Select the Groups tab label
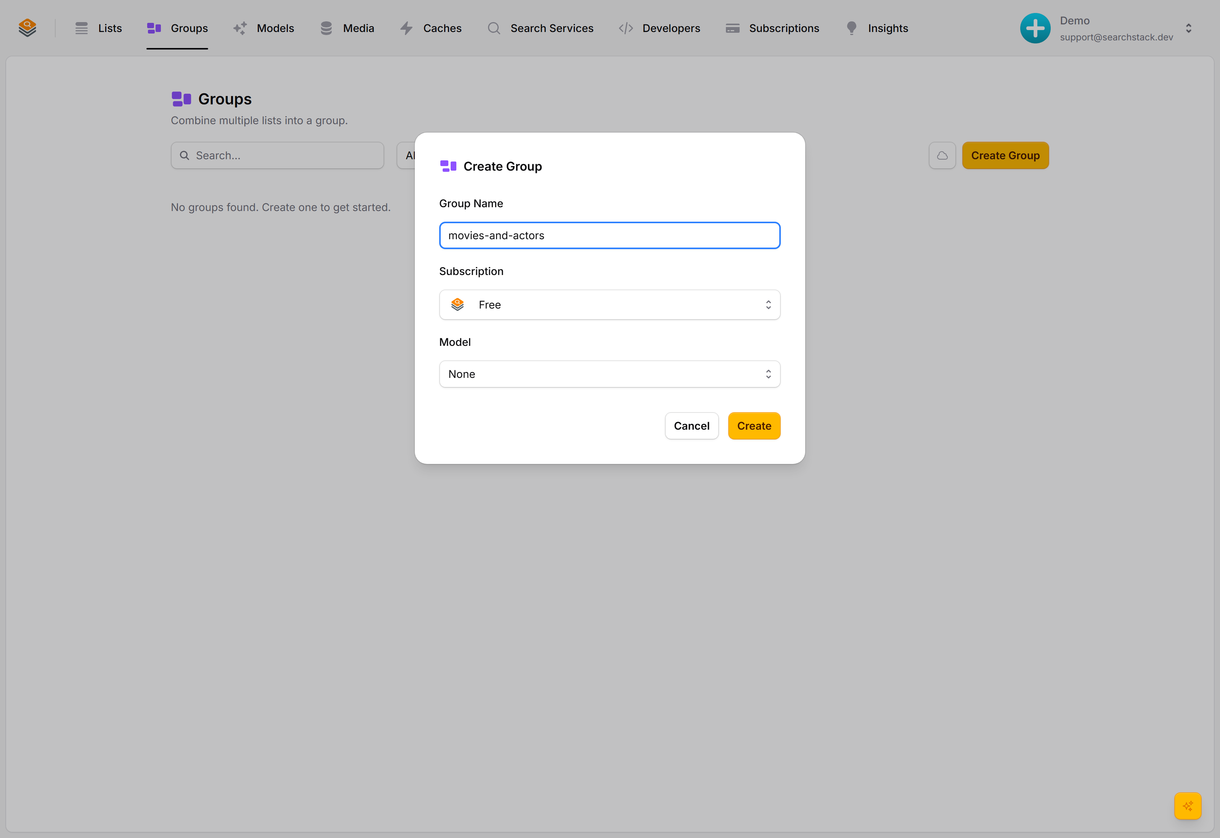 click(189, 28)
